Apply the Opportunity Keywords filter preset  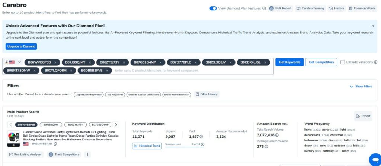click(88, 95)
